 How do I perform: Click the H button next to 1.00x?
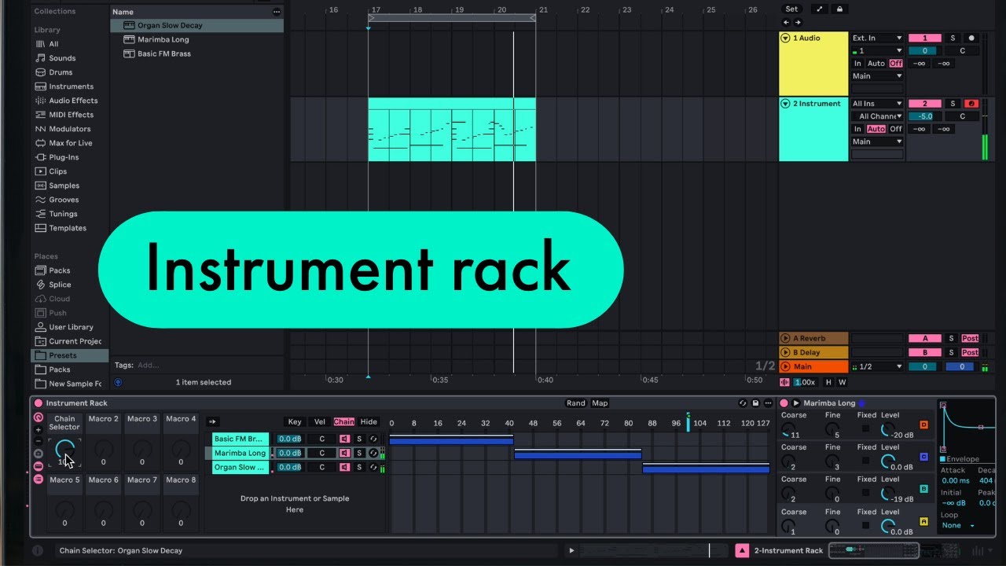(x=828, y=382)
